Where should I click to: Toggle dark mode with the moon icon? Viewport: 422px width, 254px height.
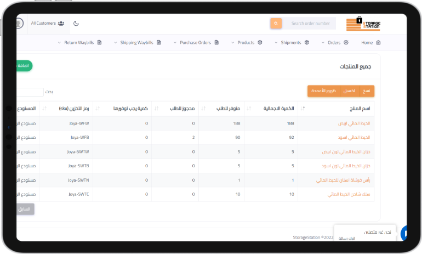[x=76, y=24]
